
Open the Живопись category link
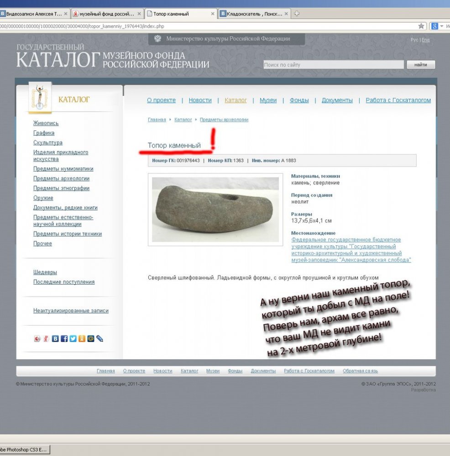(x=46, y=123)
